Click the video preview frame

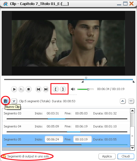[x=68, y=43]
